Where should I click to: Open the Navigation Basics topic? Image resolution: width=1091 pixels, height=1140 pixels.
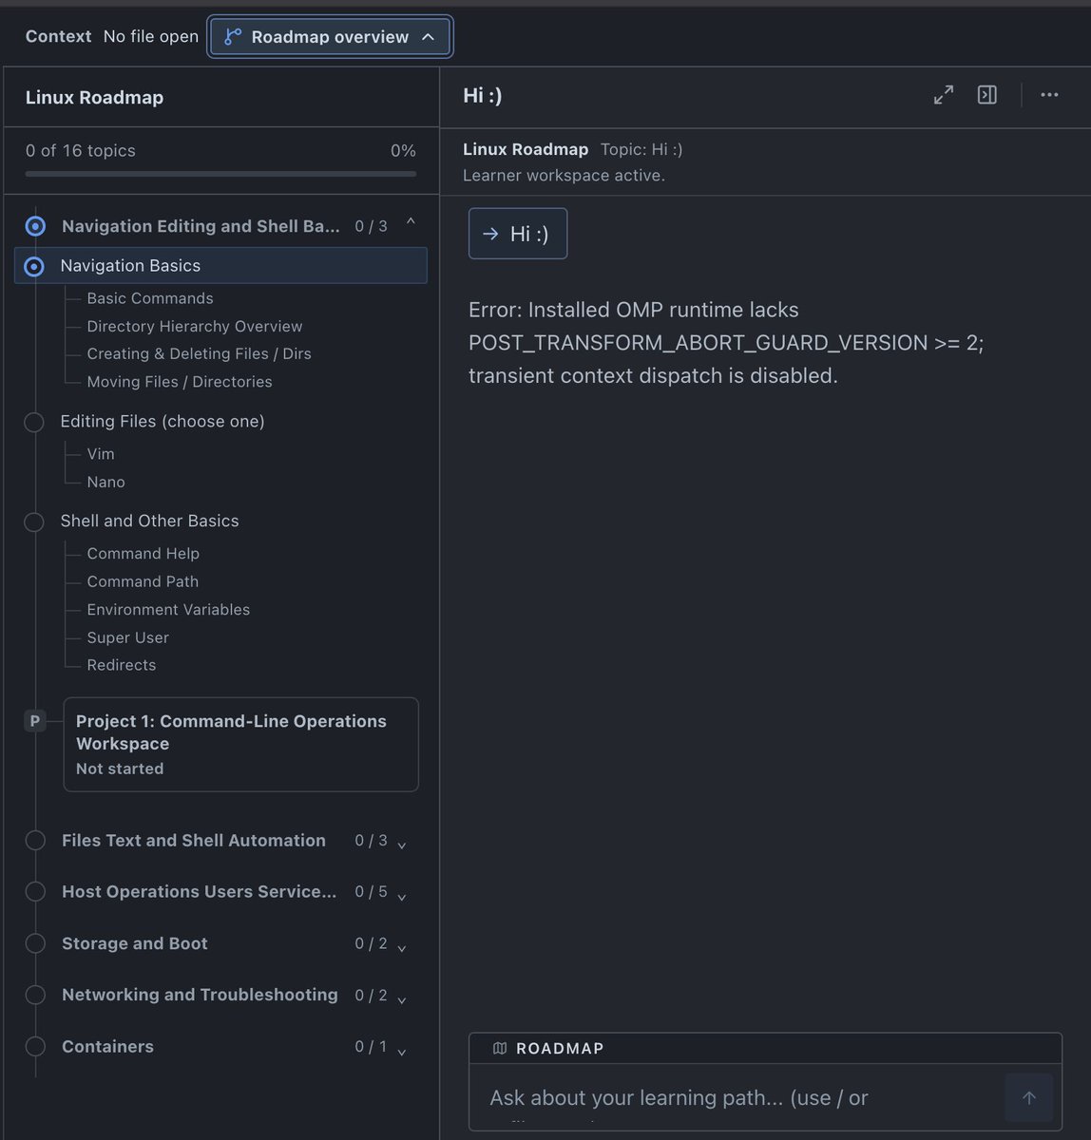click(220, 266)
